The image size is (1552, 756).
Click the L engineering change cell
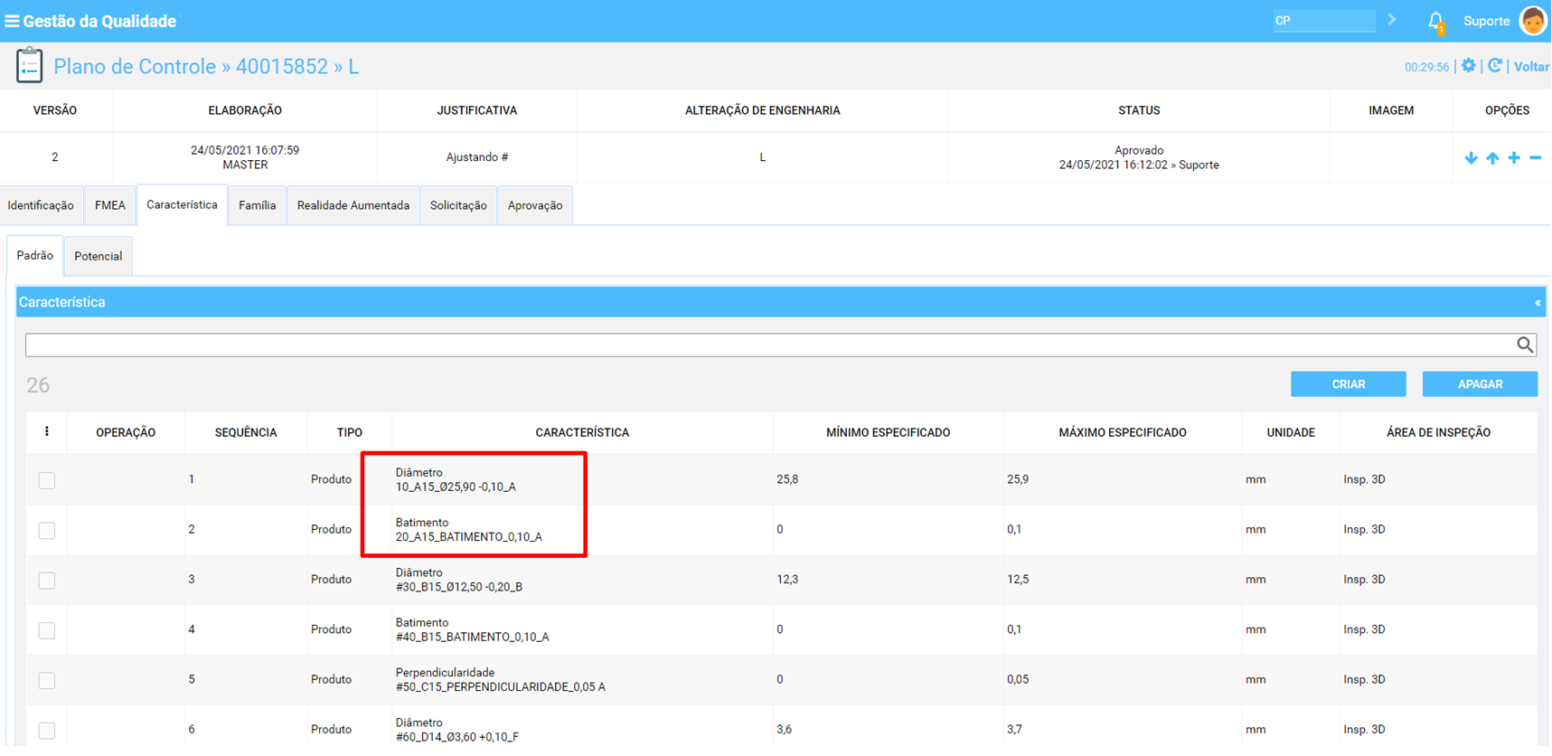[x=763, y=157]
